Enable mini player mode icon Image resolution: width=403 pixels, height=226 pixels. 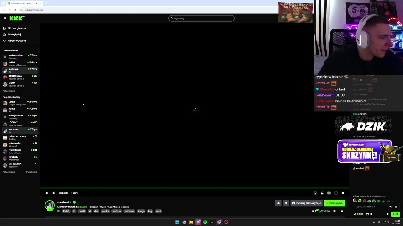click(x=315, y=193)
